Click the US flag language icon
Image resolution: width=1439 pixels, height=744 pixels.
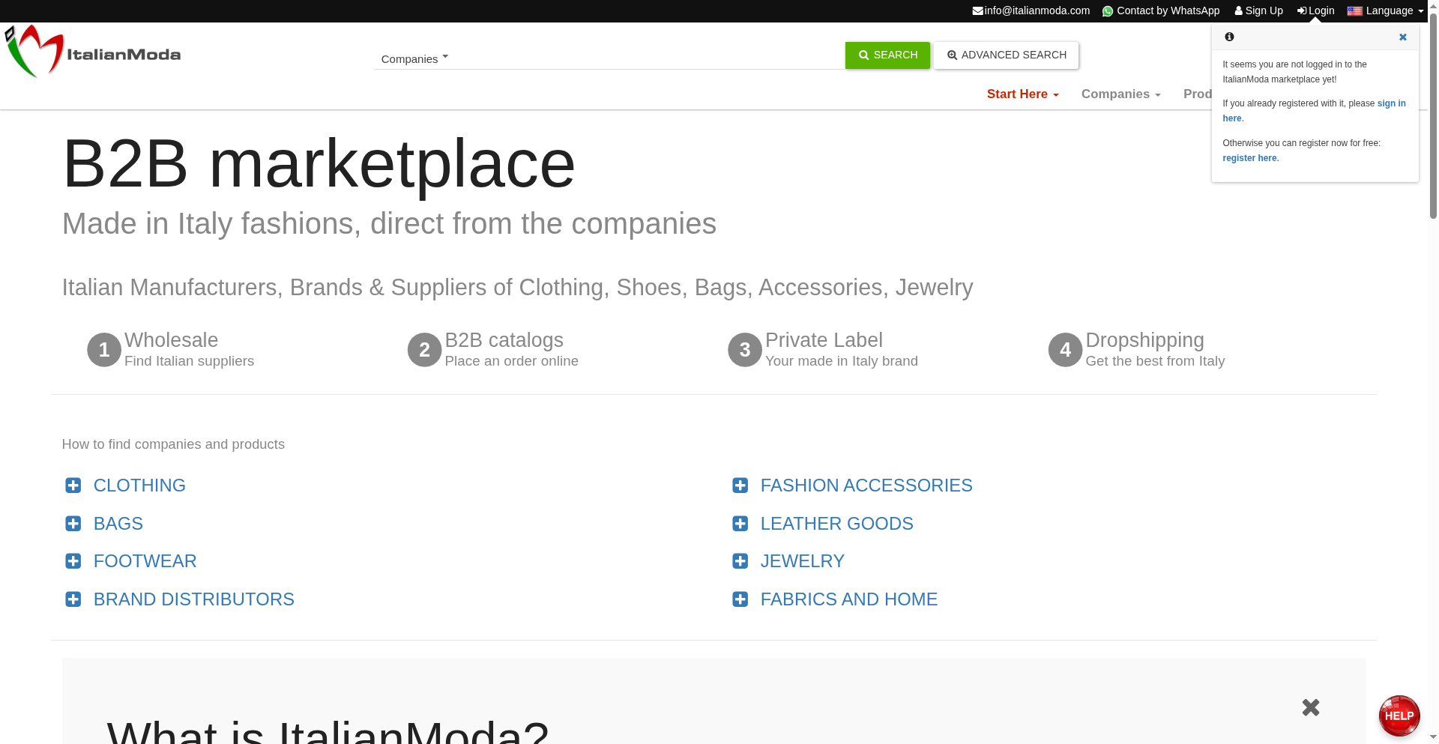[1355, 10]
